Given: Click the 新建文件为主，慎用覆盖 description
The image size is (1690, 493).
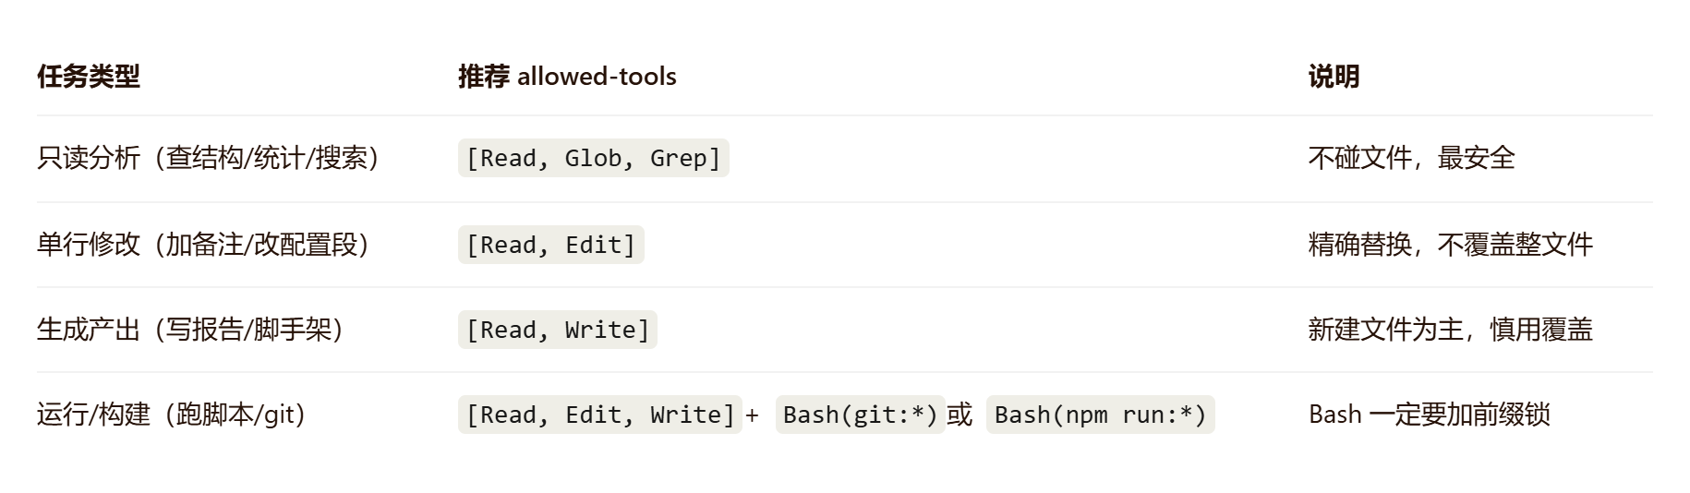Looking at the screenshot, I should tap(1451, 330).
